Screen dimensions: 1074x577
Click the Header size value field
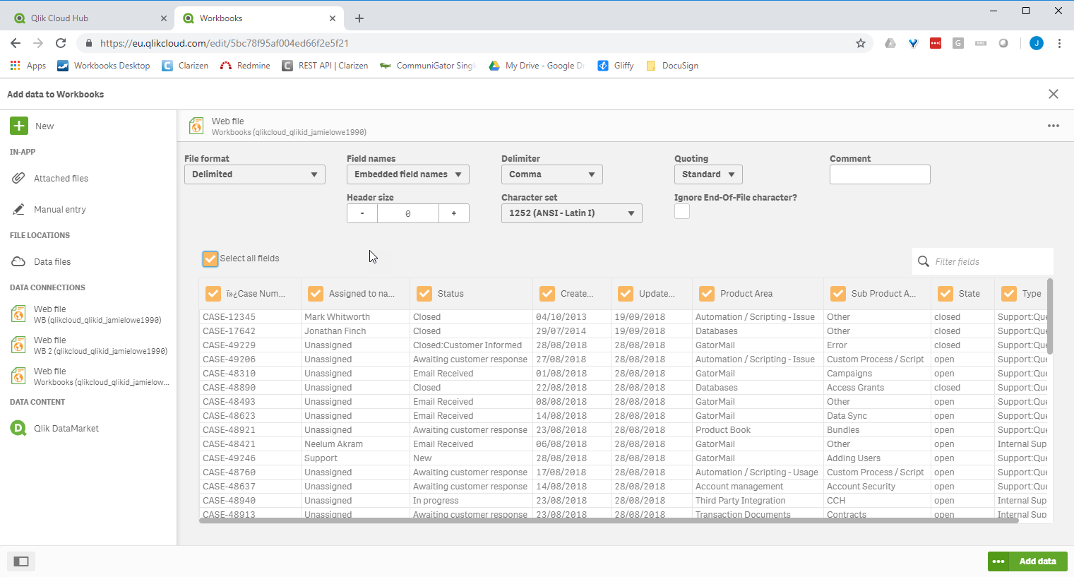(x=408, y=213)
